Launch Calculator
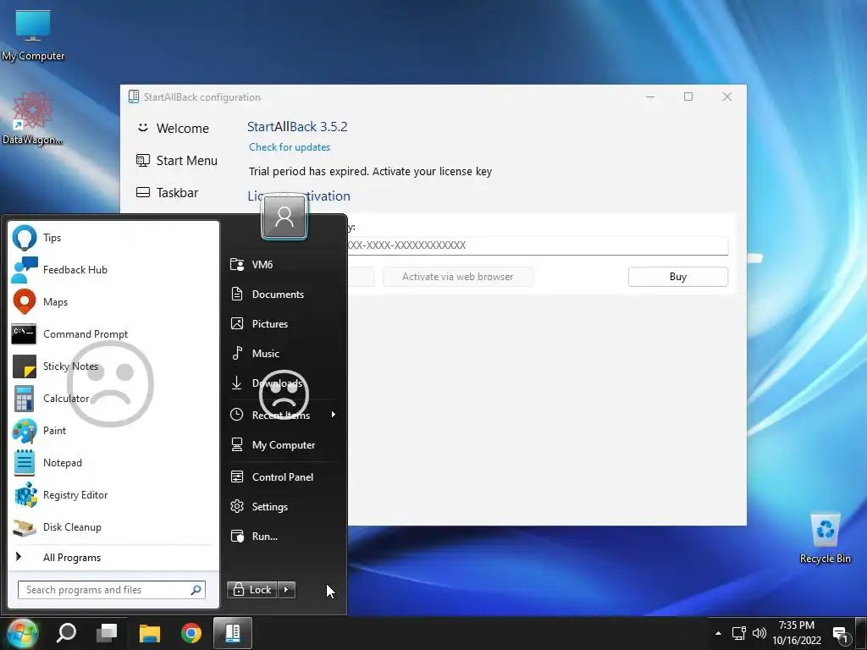 pos(113,398)
